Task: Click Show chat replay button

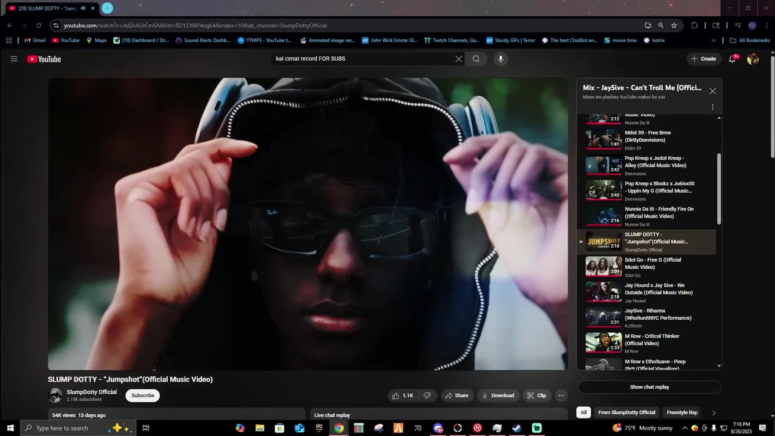Action: click(649, 387)
